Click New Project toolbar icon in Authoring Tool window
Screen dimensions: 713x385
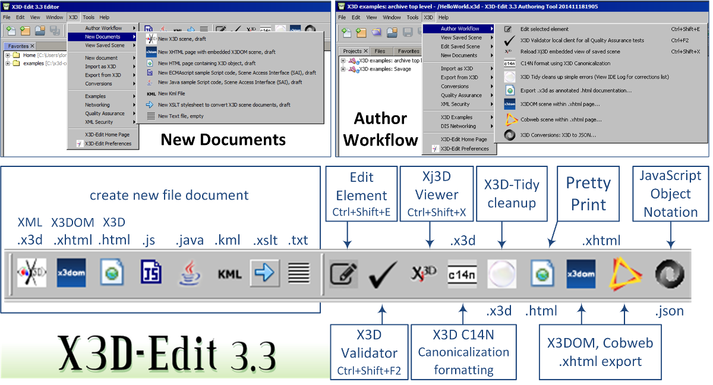pos(361,32)
